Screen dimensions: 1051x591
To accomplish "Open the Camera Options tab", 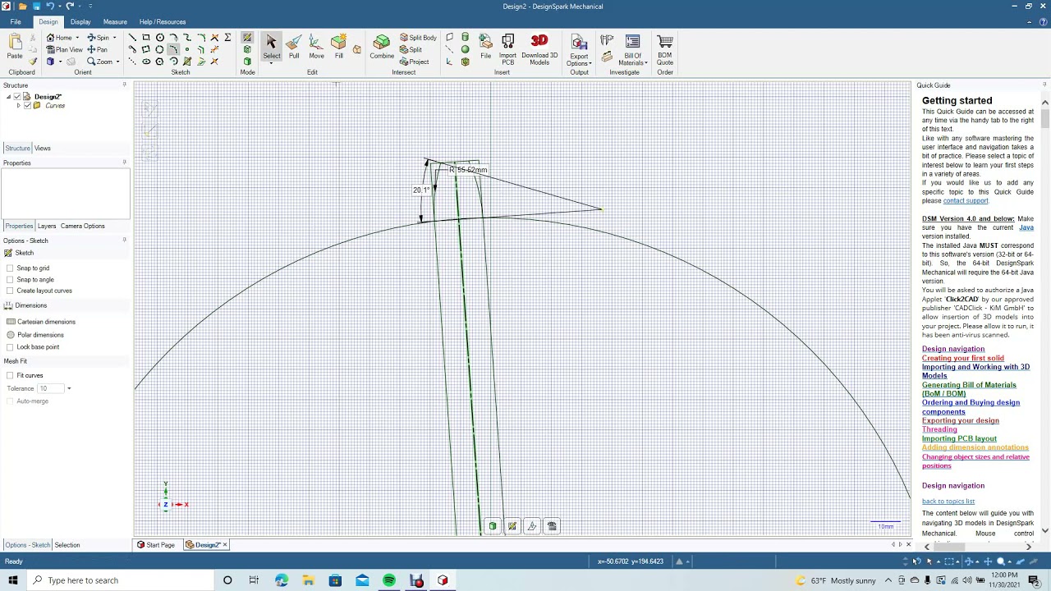I will coord(82,226).
